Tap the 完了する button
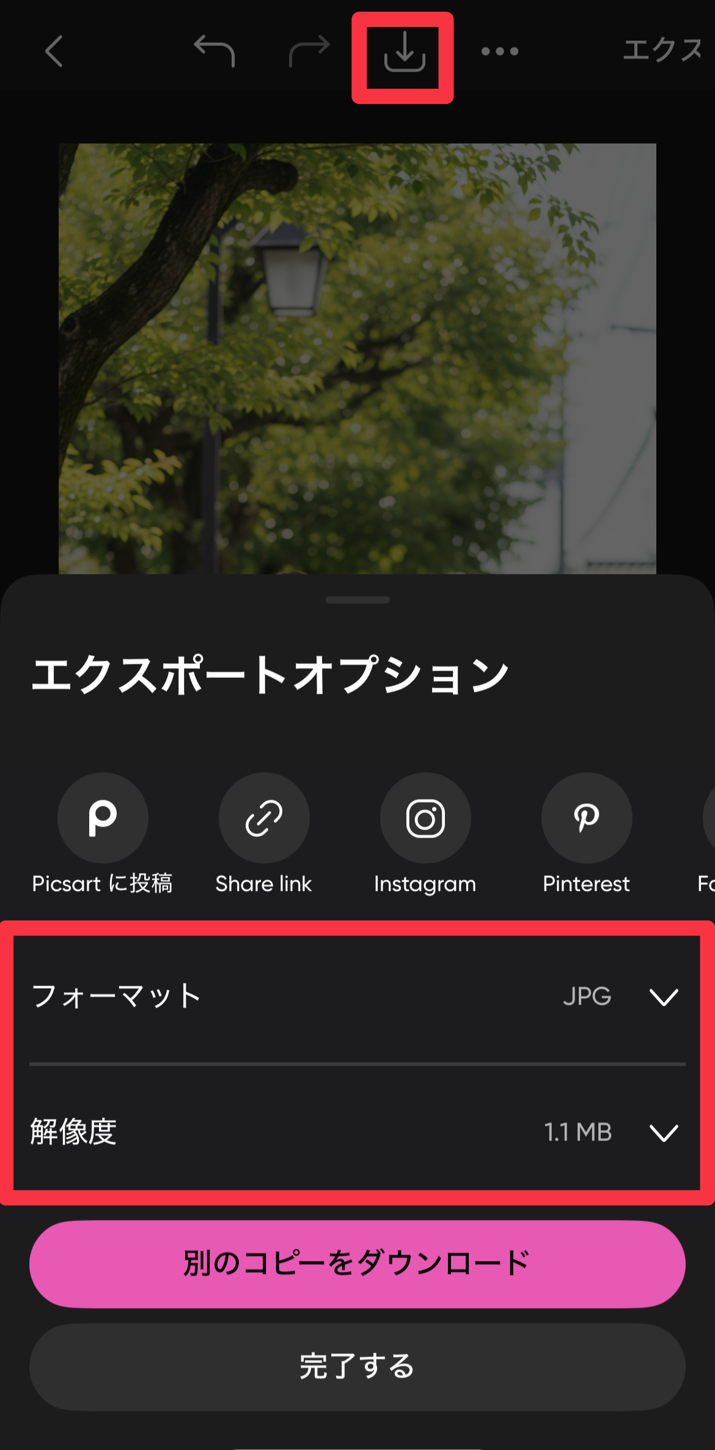The image size is (715, 1450). click(358, 1367)
